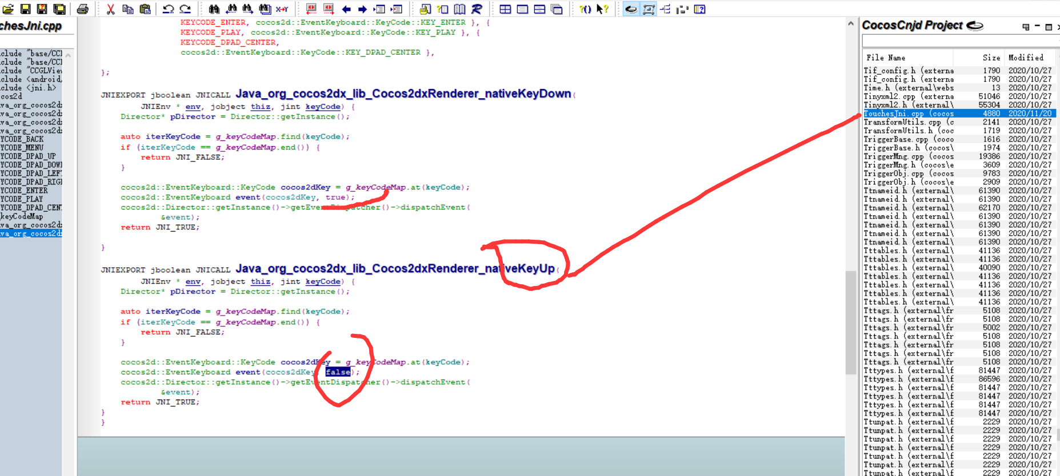Cut selection with the scissors icon
1060x476 pixels.
(x=111, y=9)
